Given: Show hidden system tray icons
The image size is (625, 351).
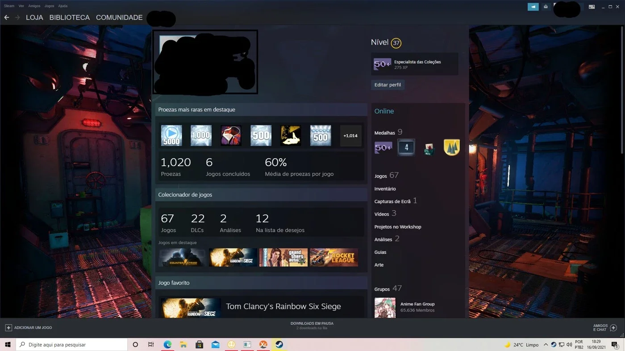Looking at the screenshot, I should [x=546, y=345].
